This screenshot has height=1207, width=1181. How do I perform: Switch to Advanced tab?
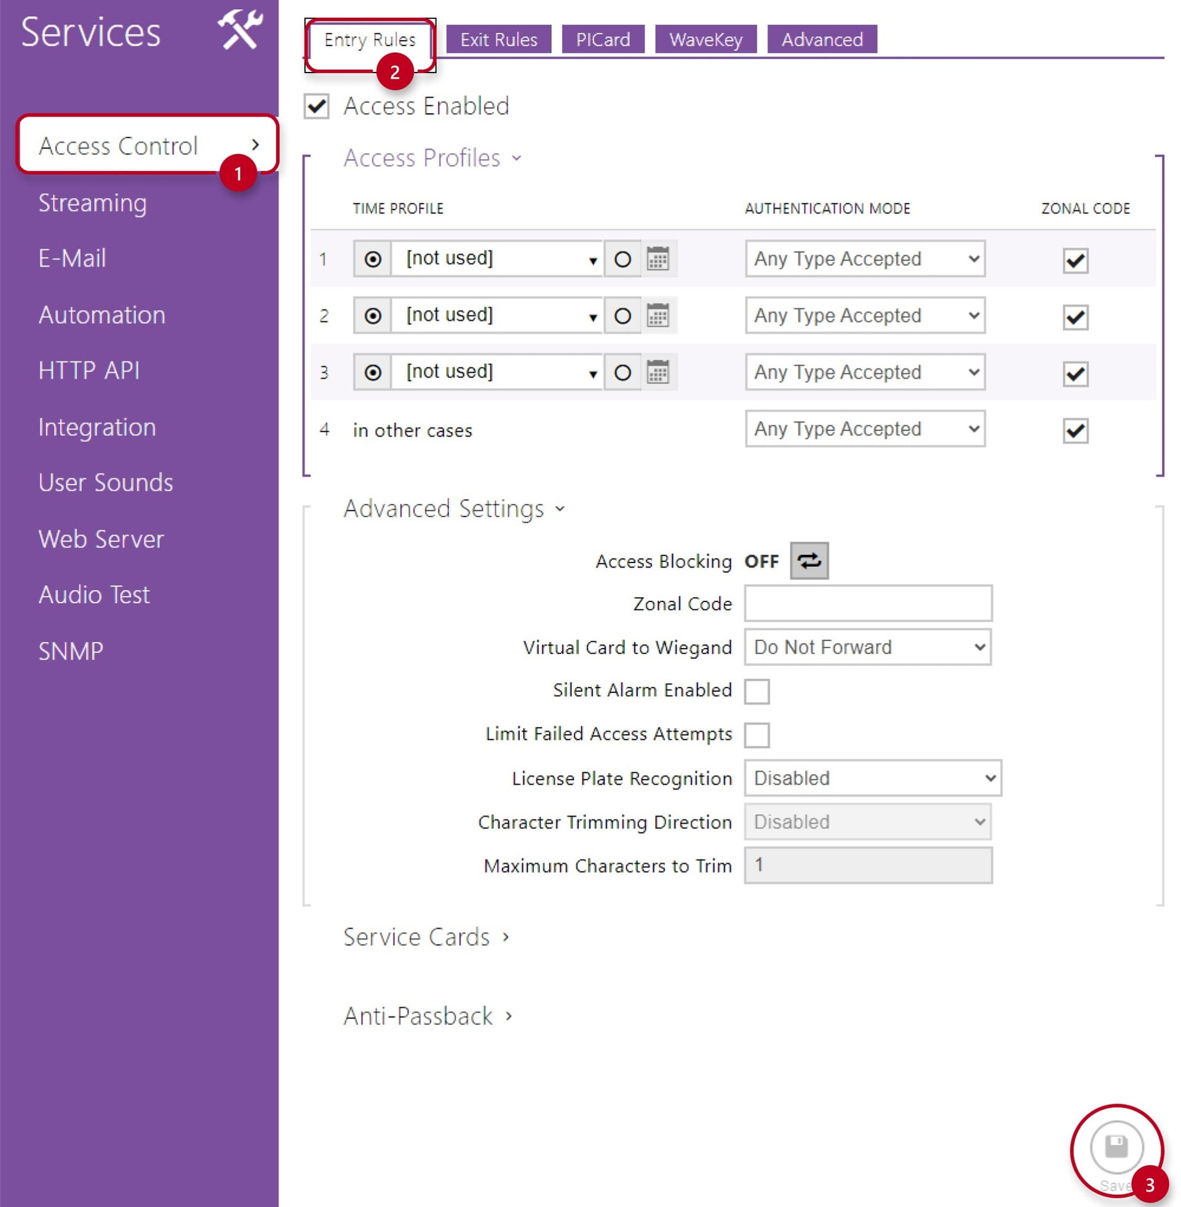[822, 40]
